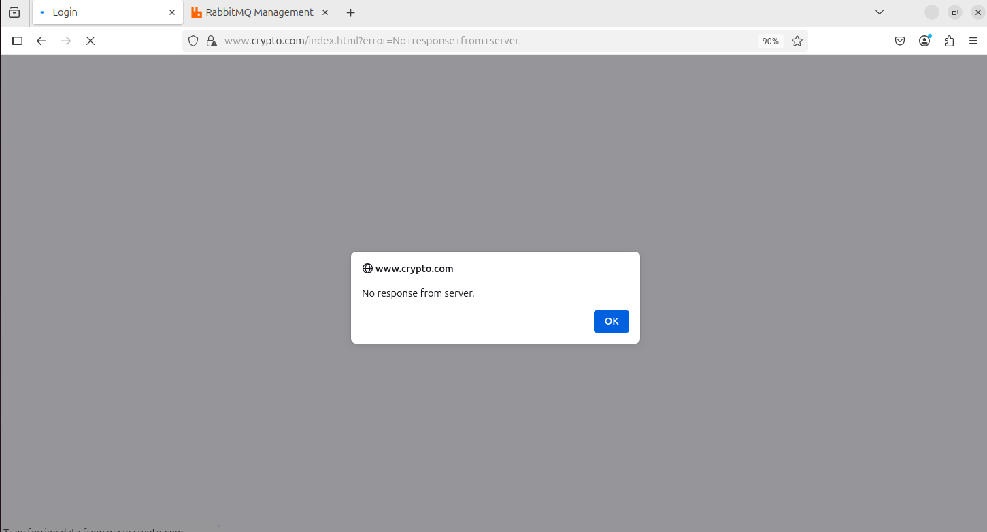Open the Firefox account menu
The width and height of the screenshot is (987, 532).
(x=924, y=41)
